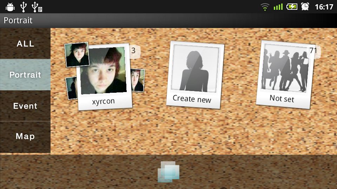Tap the small photo right of xyrcon stack
Image resolution: width=337 pixels, height=189 pixels.
point(138,80)
